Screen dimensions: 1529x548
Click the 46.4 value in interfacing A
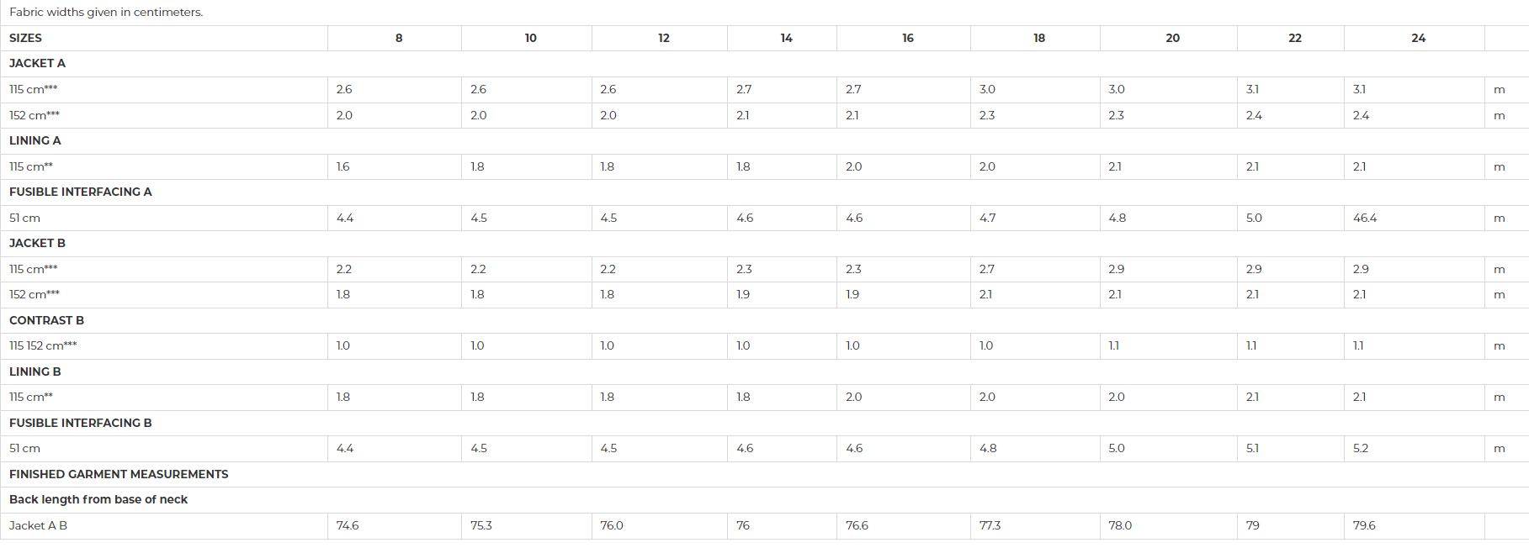point(1365,218)
